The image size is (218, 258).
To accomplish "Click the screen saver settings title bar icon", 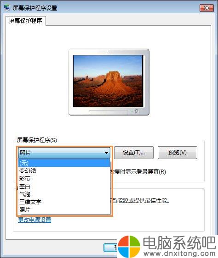I will tap(6, 8).
